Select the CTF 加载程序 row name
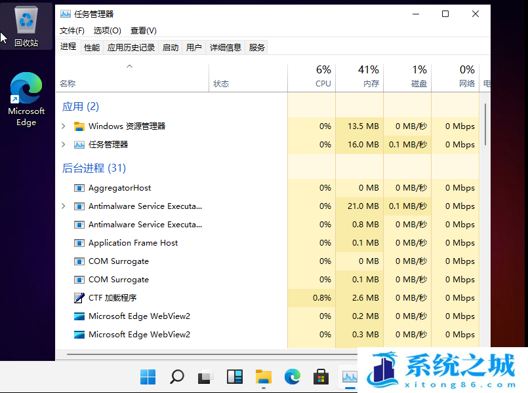Image resolution: width=528 pixels, height=393 pixels. [113, 298]
